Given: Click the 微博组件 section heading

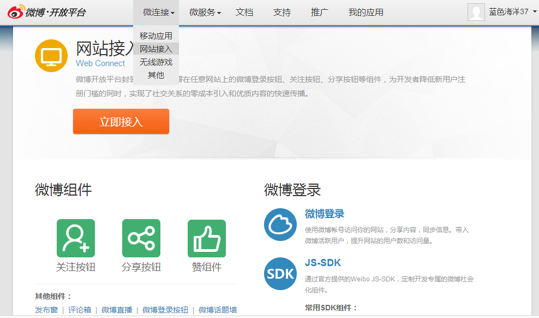Looking at the screenshot, I should point(63,190).
